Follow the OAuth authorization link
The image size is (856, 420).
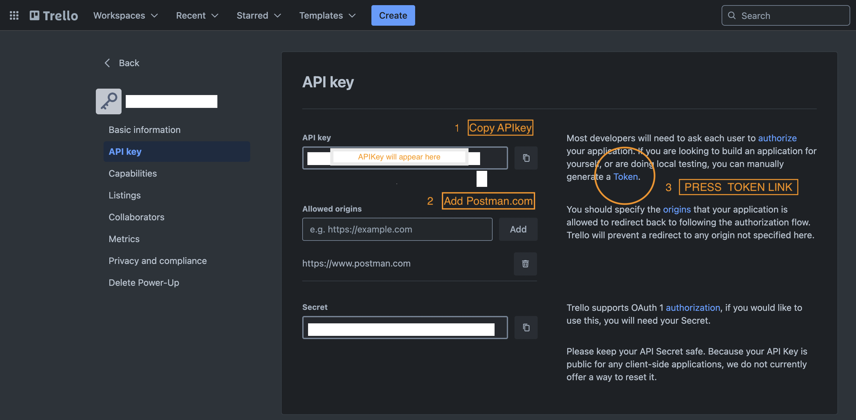pos(693,308)
